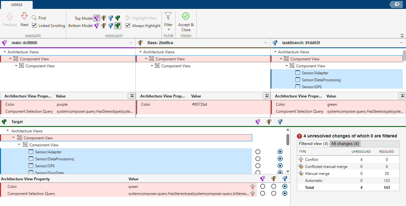Switch to the All changes (4) tab

[345, 143]
